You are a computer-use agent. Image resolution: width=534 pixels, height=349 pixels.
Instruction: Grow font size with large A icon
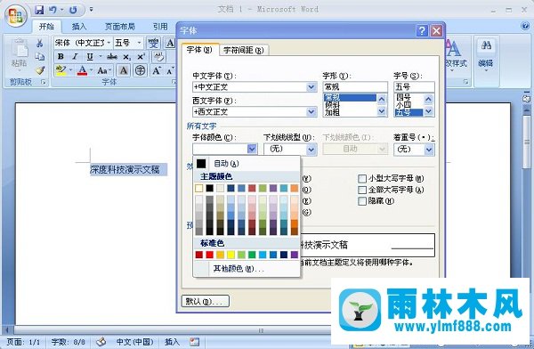(x=157, y=70)
